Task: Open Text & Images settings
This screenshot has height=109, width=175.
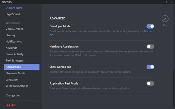Action: pyautogui.click(x=14, y=60)
